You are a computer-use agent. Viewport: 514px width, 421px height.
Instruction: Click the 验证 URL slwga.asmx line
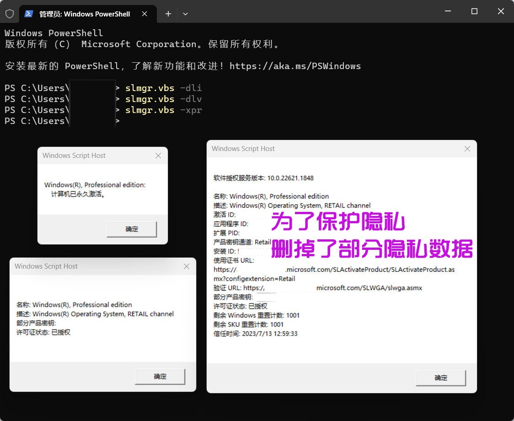tap(318, 288)
